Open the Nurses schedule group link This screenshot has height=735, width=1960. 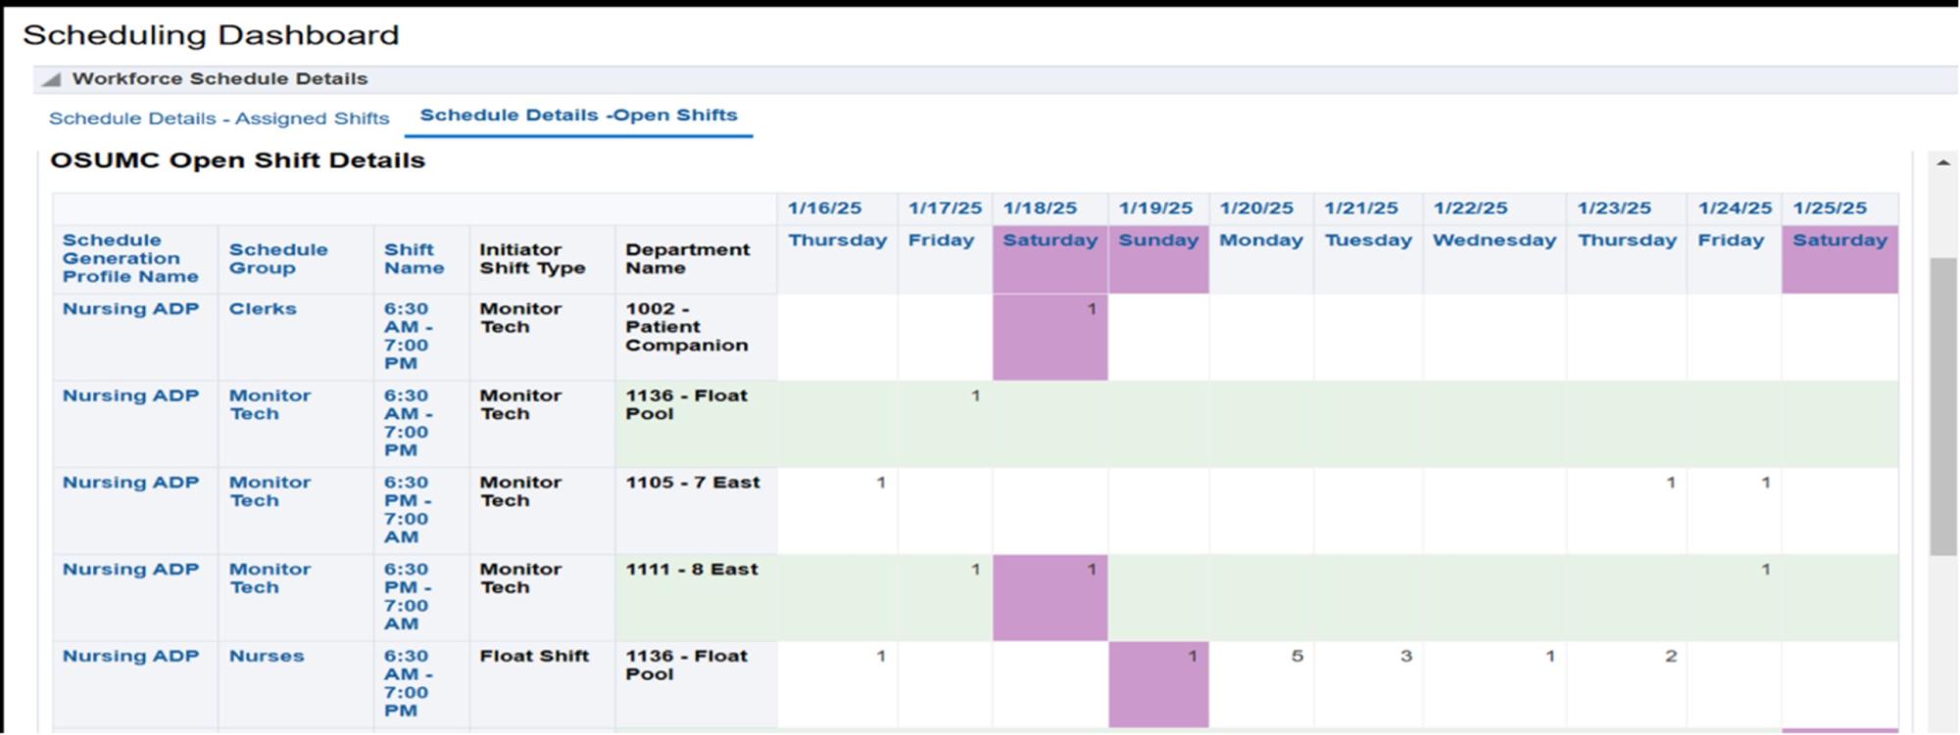[x=267, y=657]
